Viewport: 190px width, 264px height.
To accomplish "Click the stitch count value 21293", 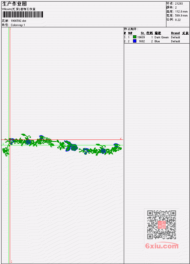I will point(179,4).
